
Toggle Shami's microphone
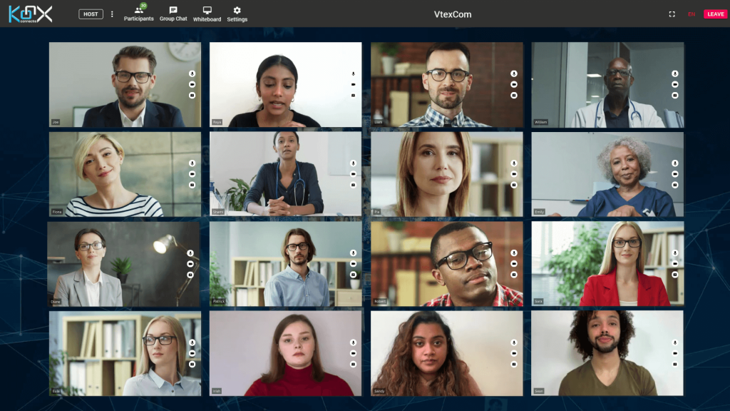click(x=353, y=163)
